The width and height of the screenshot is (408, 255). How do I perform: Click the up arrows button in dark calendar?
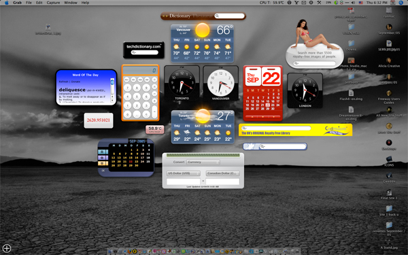[x=103, y=152]
